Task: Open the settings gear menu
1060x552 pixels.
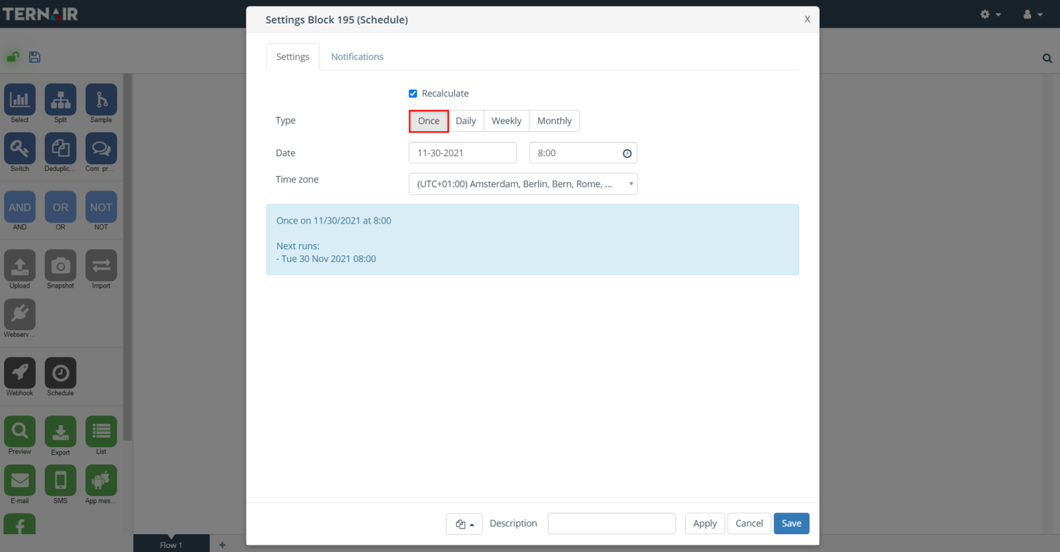Action: pos(990,14)
